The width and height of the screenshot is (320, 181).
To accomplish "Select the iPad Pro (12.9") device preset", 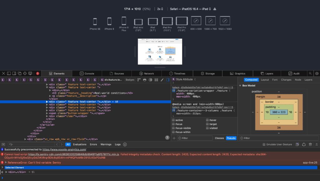I will (182, 21).
